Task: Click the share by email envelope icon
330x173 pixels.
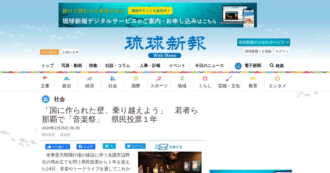Action: [161, 147]
